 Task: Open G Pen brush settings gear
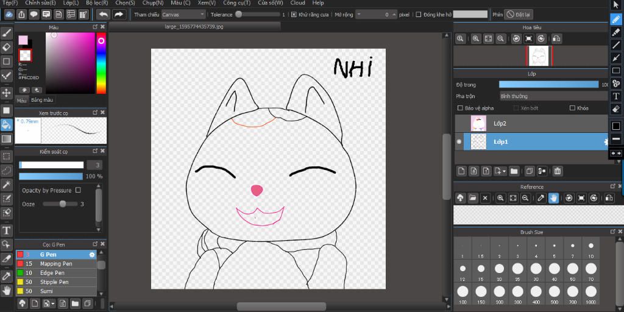tap(93, 255)
